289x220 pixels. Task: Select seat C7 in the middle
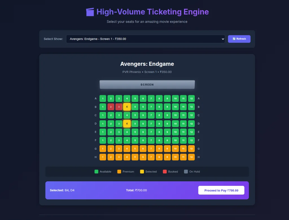tap(151, 115)
